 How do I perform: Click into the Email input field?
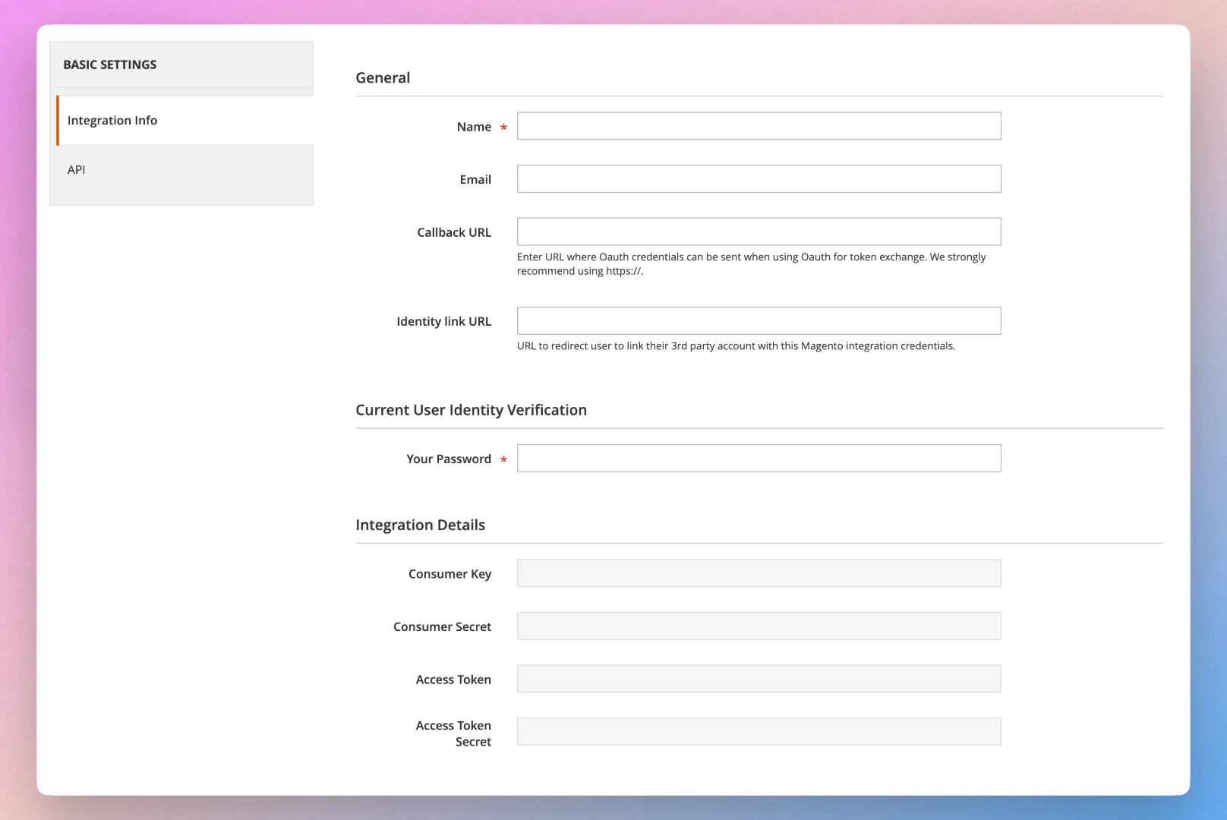pyautogui.click(x=759, y=178)
